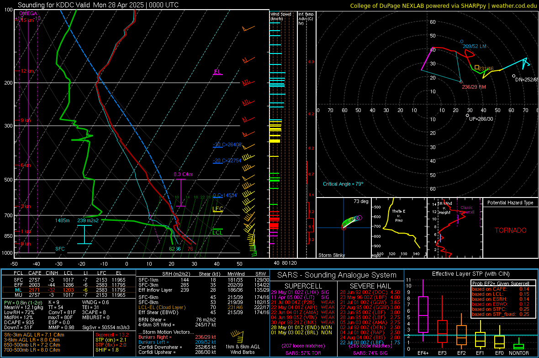This screenshot has height=358, width=539.
Task: Click the SFC-1km shear row label
Action: (x=148, y=280)
